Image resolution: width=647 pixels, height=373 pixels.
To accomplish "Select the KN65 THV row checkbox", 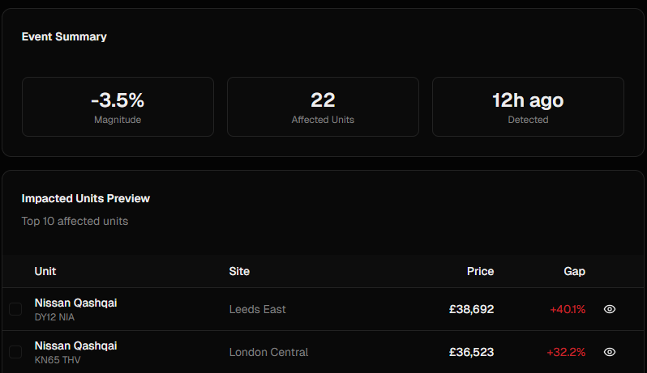I will pos(15,352).
